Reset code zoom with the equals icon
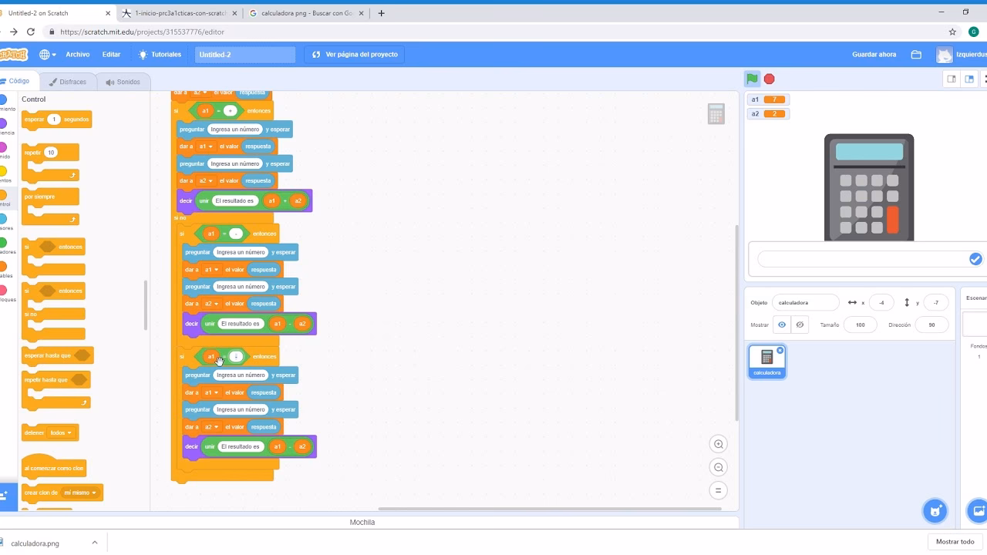Image resolution: width=987 pixels, height=555 pixels. click(718, 489)
